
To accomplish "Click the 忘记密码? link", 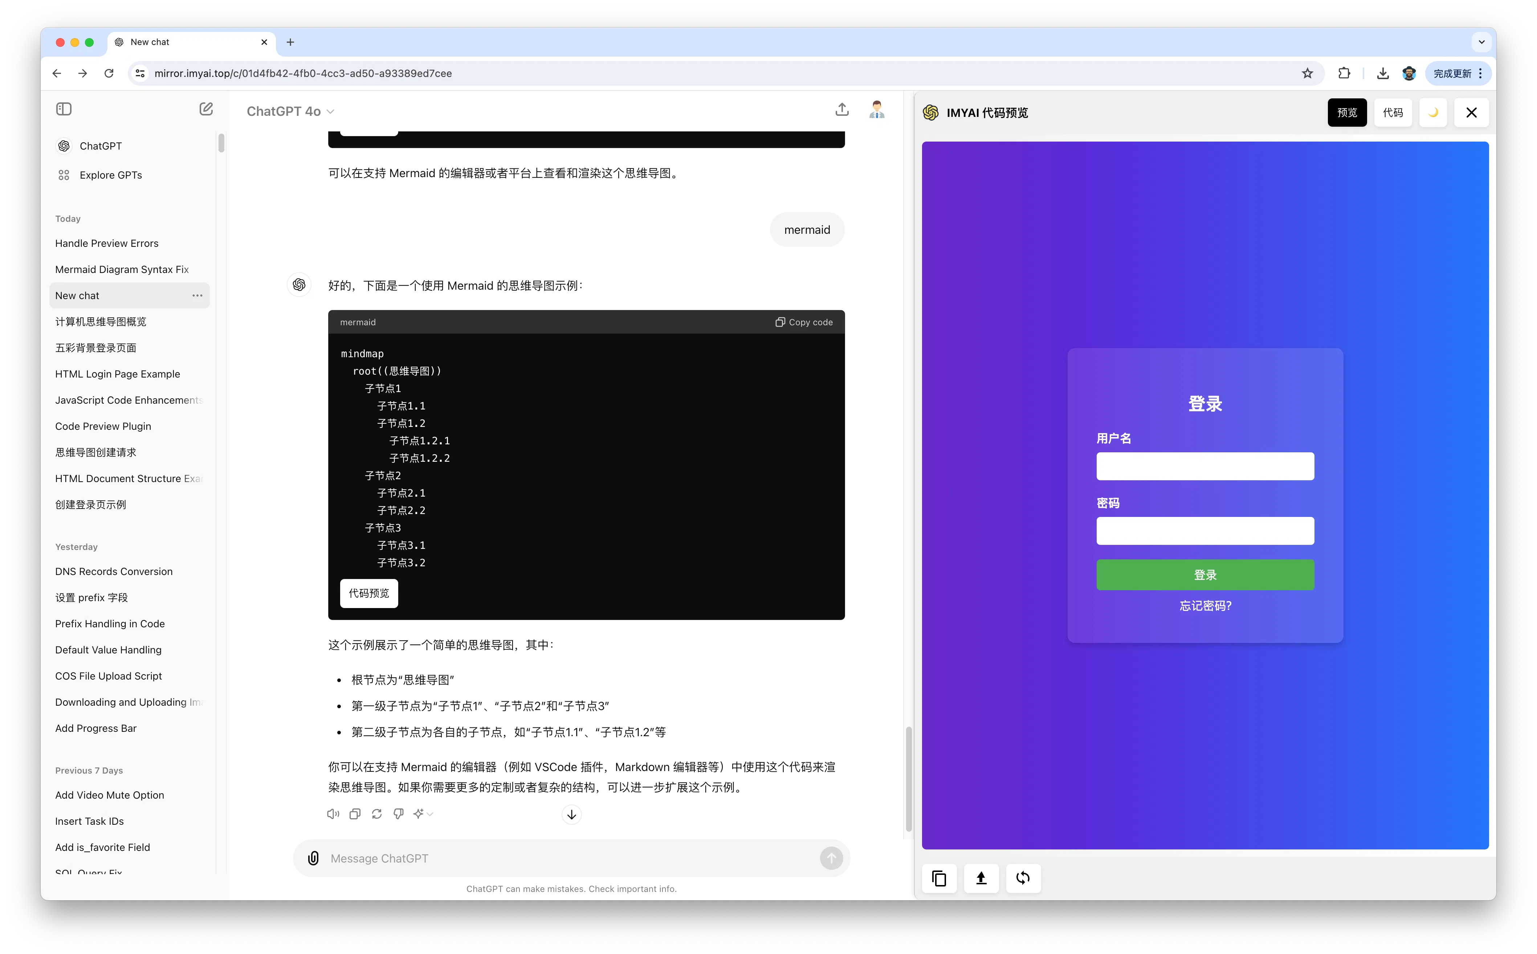I will 1205,606.
